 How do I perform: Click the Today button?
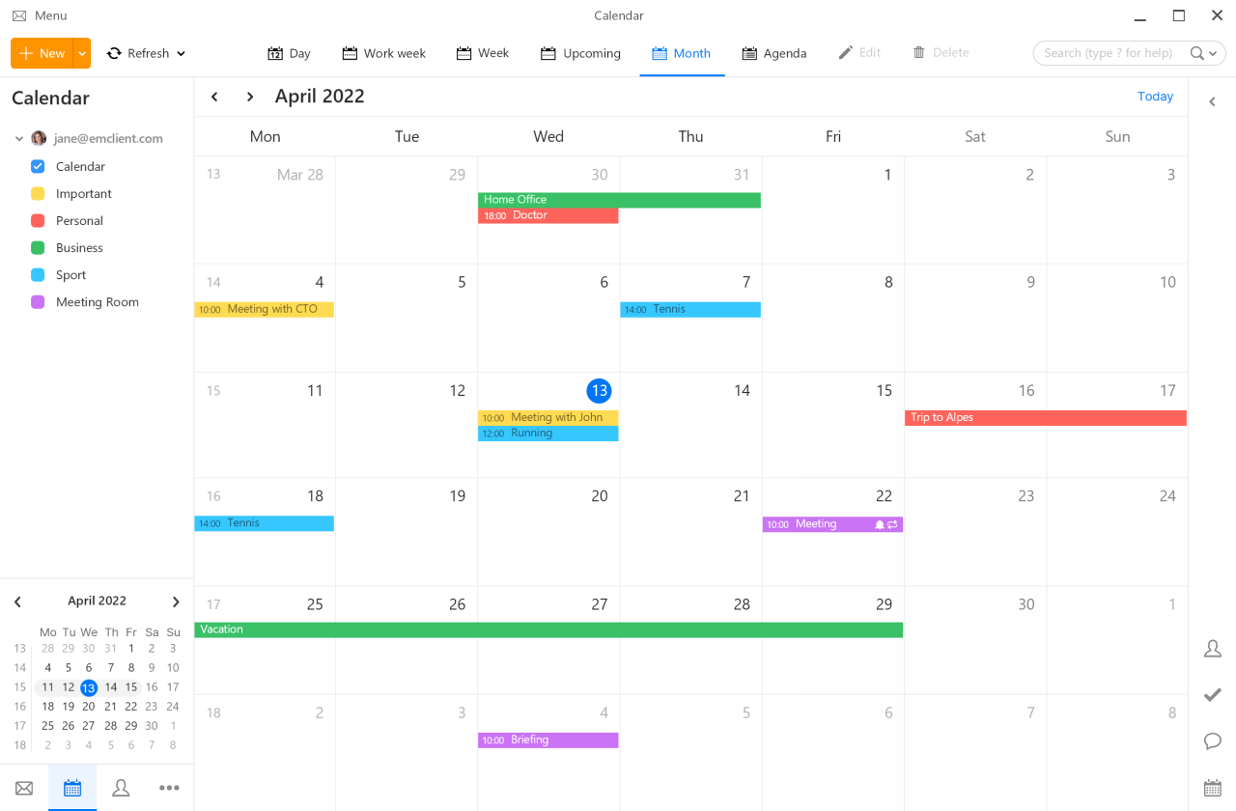pos(1155,97)
